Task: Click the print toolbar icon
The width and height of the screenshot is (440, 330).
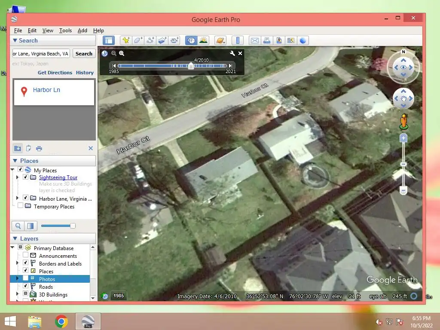Action: (266, 40)
